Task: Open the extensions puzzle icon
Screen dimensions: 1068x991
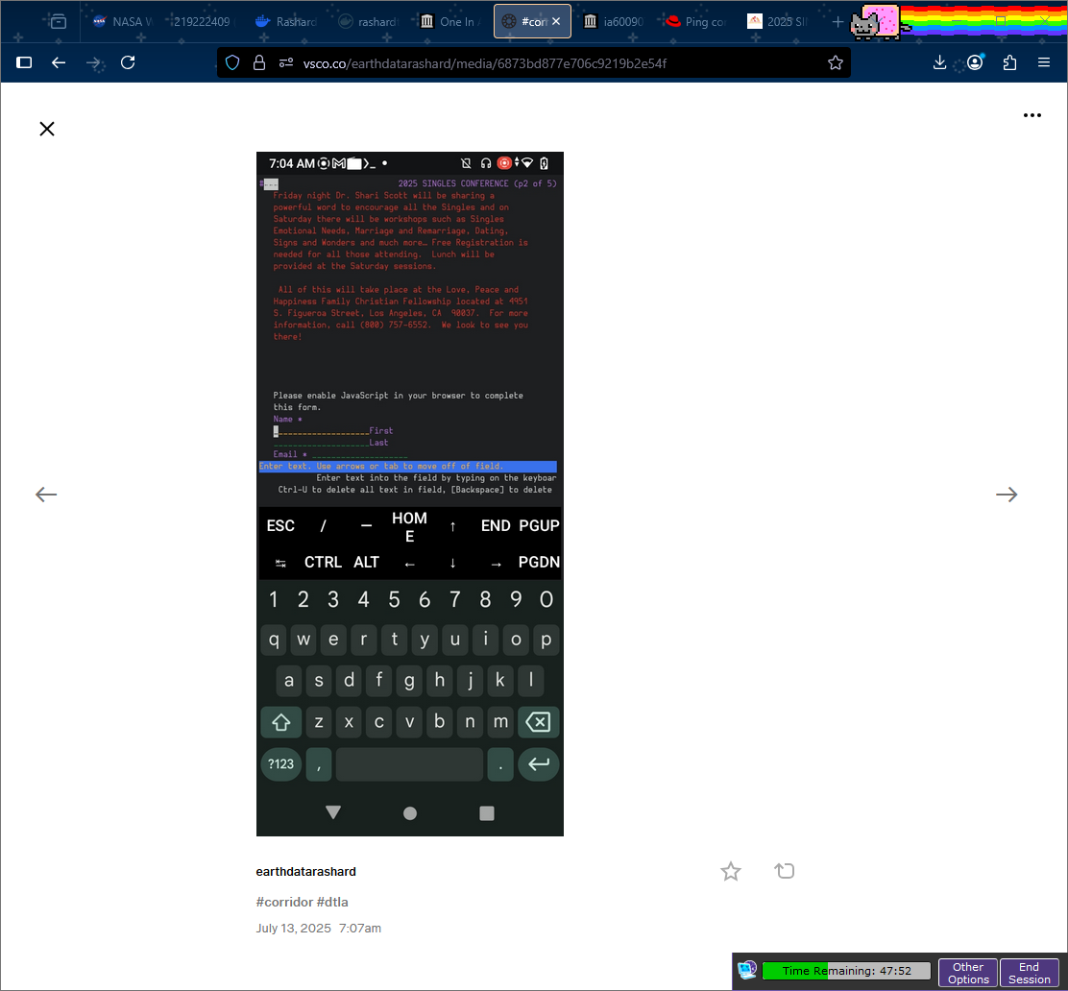Action: tap(1009, 62)
